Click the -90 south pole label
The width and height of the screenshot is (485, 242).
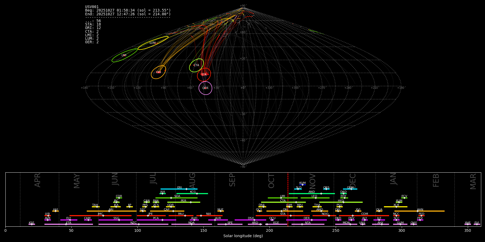pyautogui.click(x=243, y=167)
